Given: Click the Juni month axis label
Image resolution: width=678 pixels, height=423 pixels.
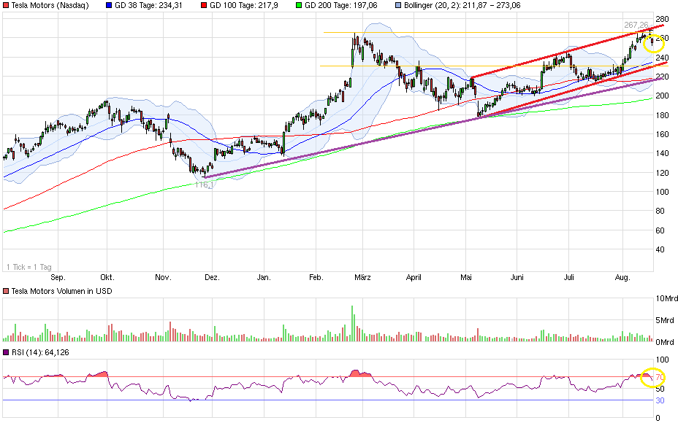Looking at the screenshot, I should pyautogui.click(x=517, y=278).
